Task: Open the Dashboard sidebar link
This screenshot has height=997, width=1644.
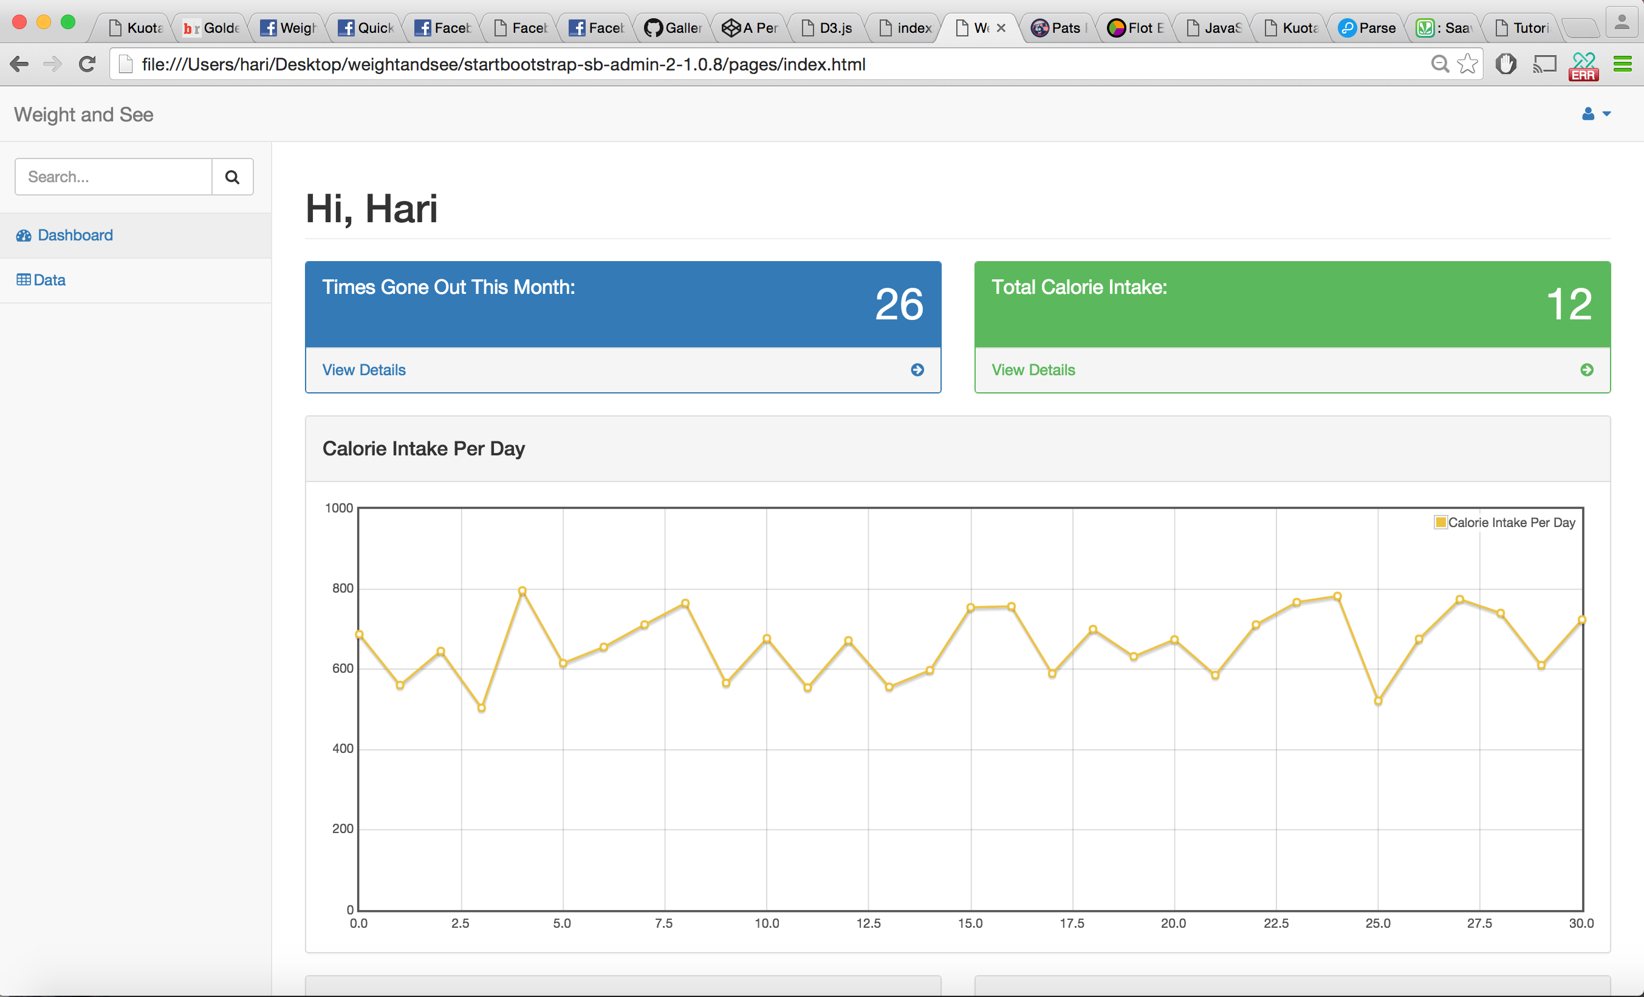Action: coord(75,236)
